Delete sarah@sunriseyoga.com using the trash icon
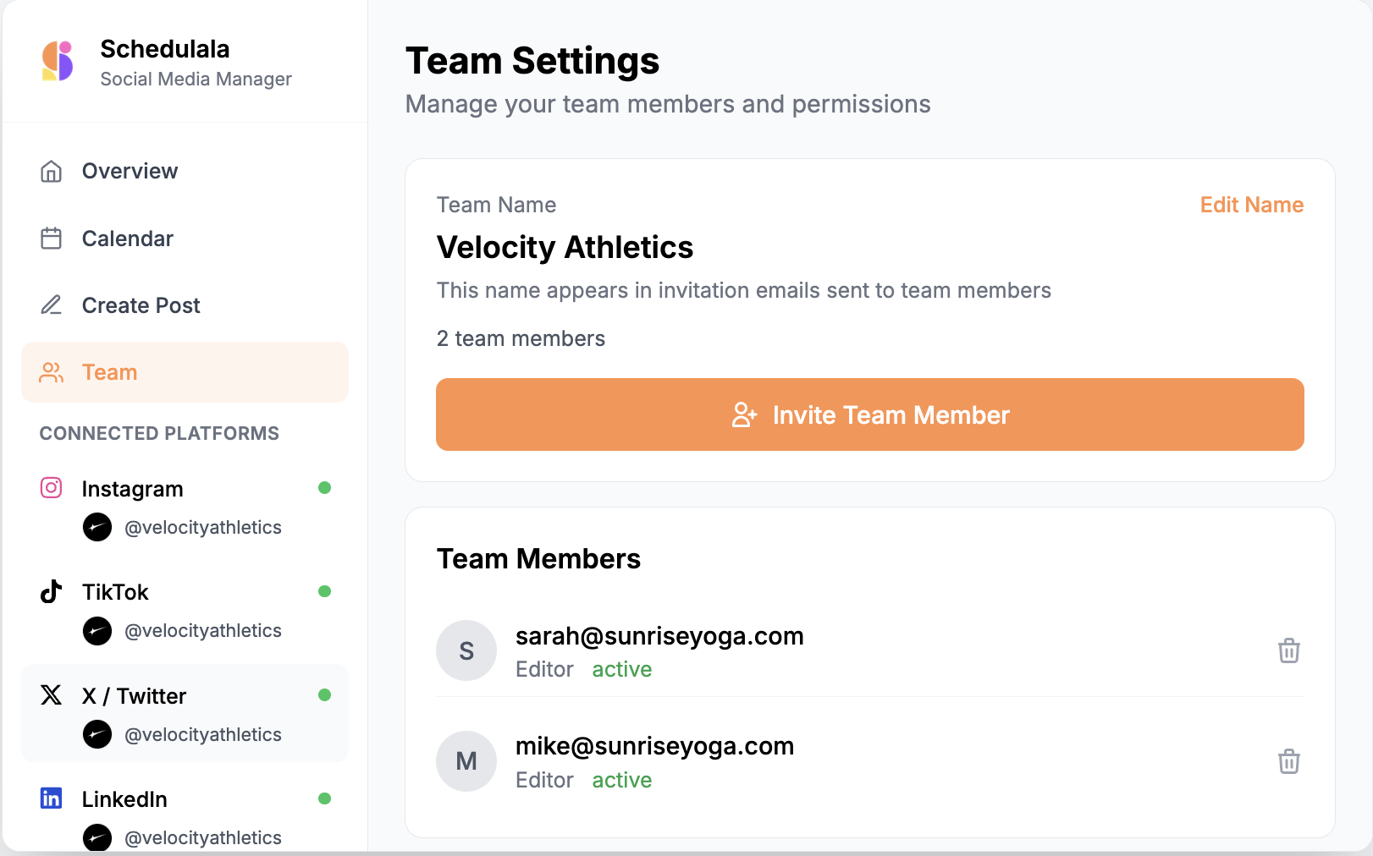 pyautogui.click(x=1289, y=650)
